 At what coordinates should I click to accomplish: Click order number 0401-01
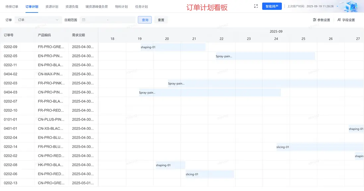[10, 128]
